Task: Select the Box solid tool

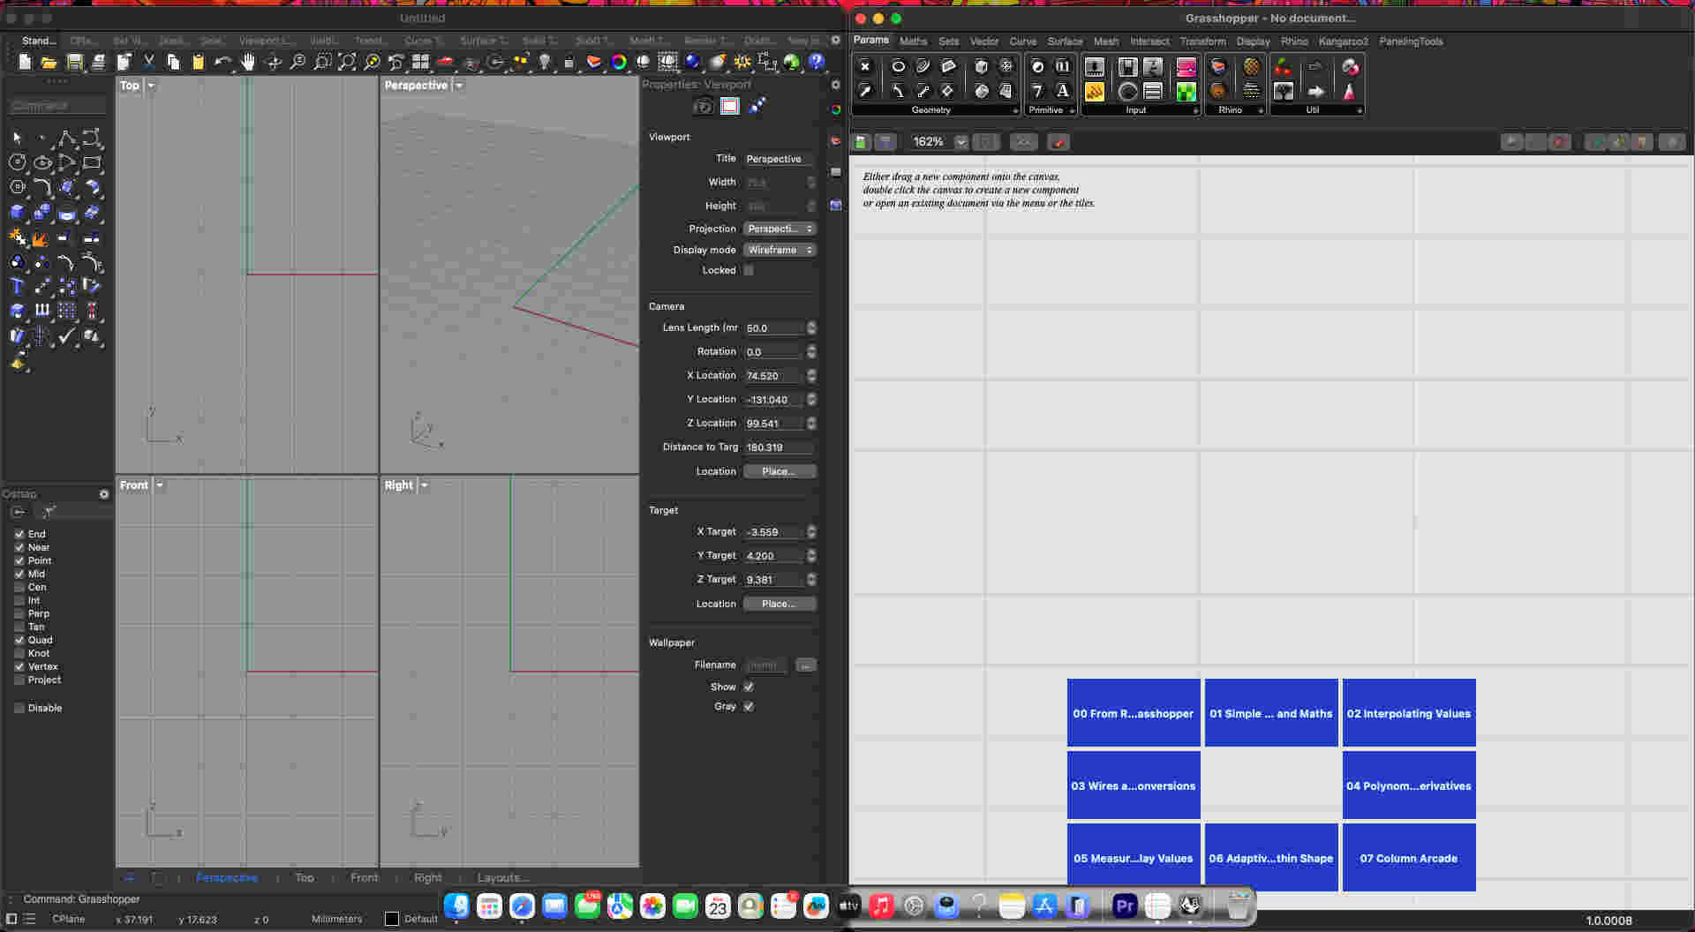Action: pyautogui.click(x=17, y=212)
